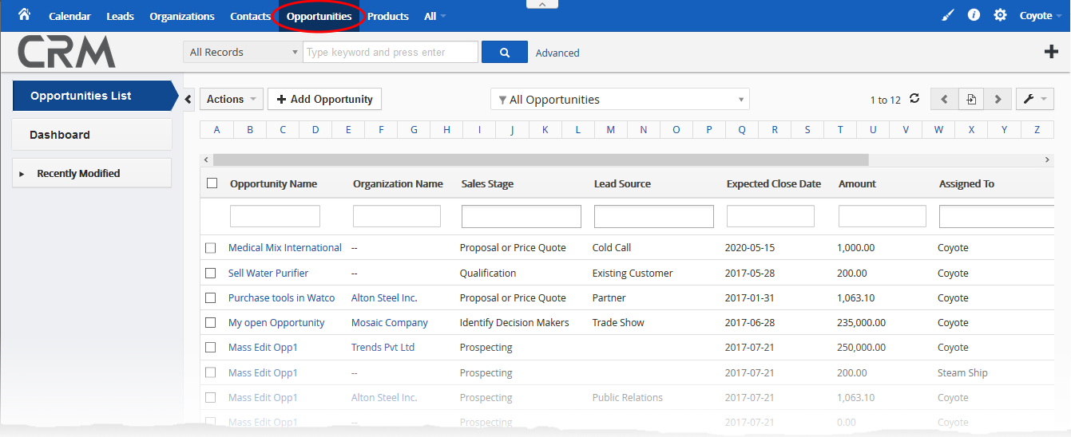
Task: Expand the All menu in top bar
Action: (x=435, y=16)
